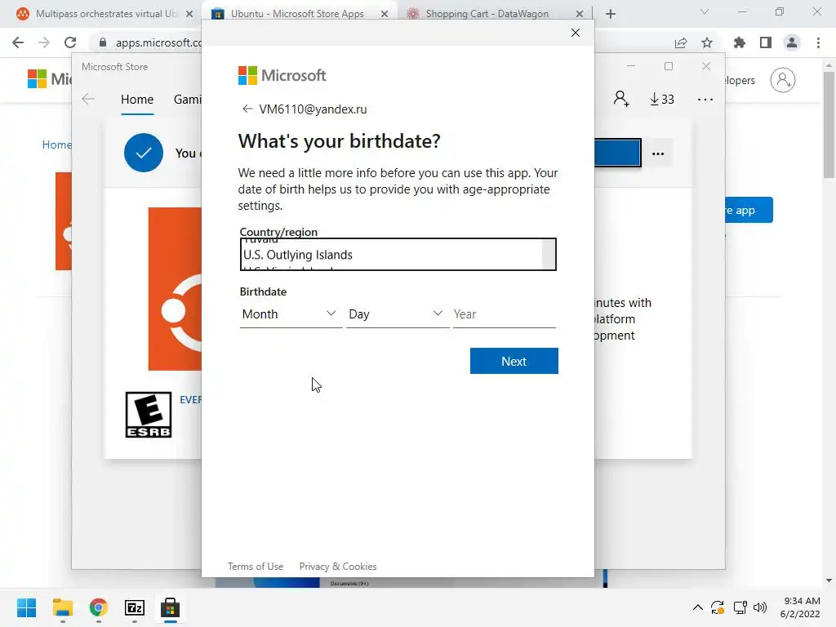Bookmark this page with the star icon

point(707,42)
